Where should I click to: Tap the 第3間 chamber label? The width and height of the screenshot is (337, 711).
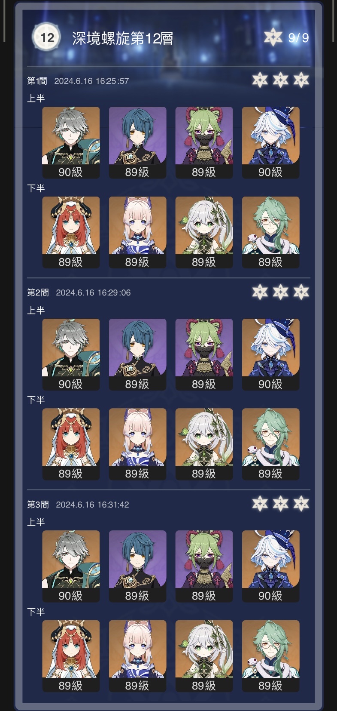[x=38, y=505]
